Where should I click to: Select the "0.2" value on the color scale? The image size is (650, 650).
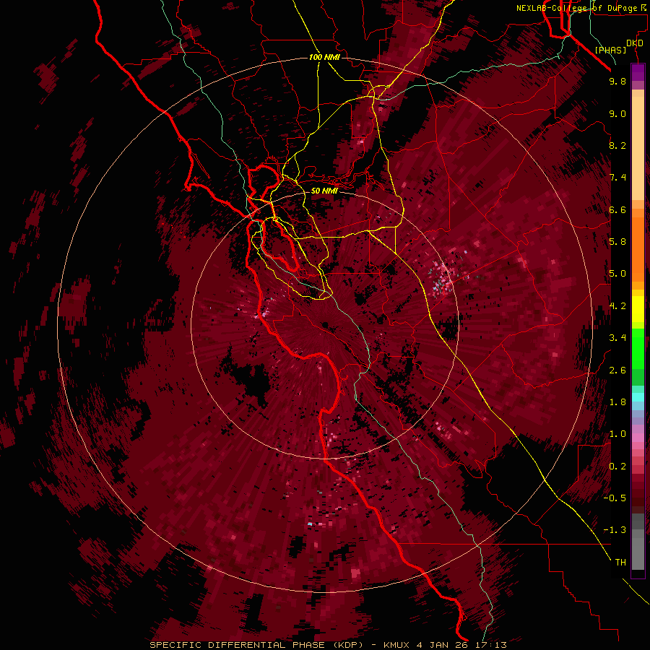pos(617,467)
